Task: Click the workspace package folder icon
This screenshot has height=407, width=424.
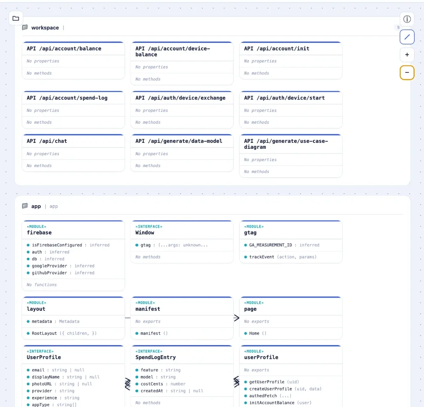Action: pos(25,27)
